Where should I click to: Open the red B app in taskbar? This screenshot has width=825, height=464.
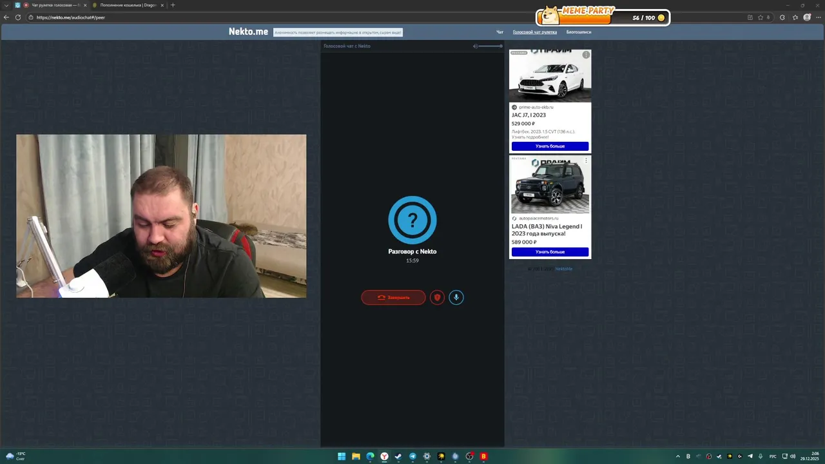[483, 456]
